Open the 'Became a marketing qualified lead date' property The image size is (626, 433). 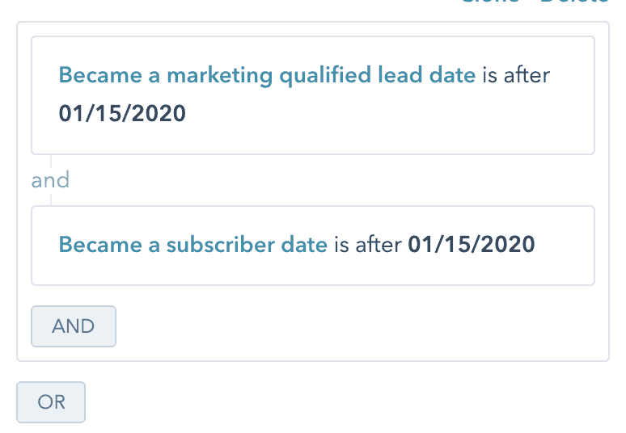[267, 76]
